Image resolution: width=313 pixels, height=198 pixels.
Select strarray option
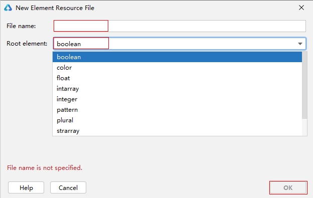pos(177,131)
